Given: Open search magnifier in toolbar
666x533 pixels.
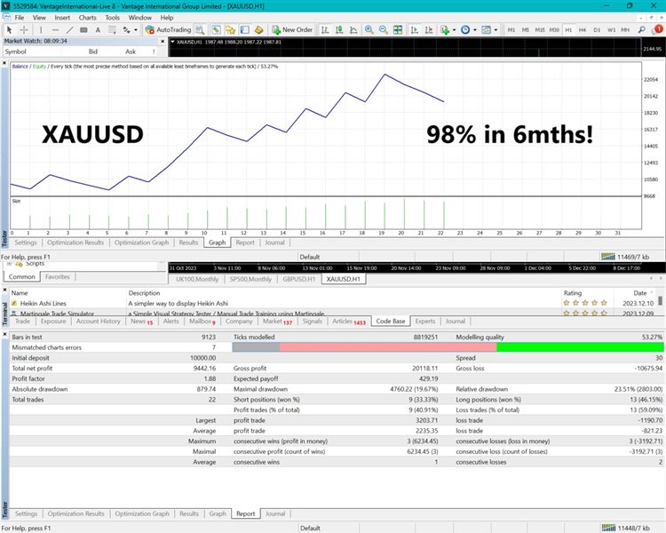Looking at the screenshot, I should (x=642, y=29).
